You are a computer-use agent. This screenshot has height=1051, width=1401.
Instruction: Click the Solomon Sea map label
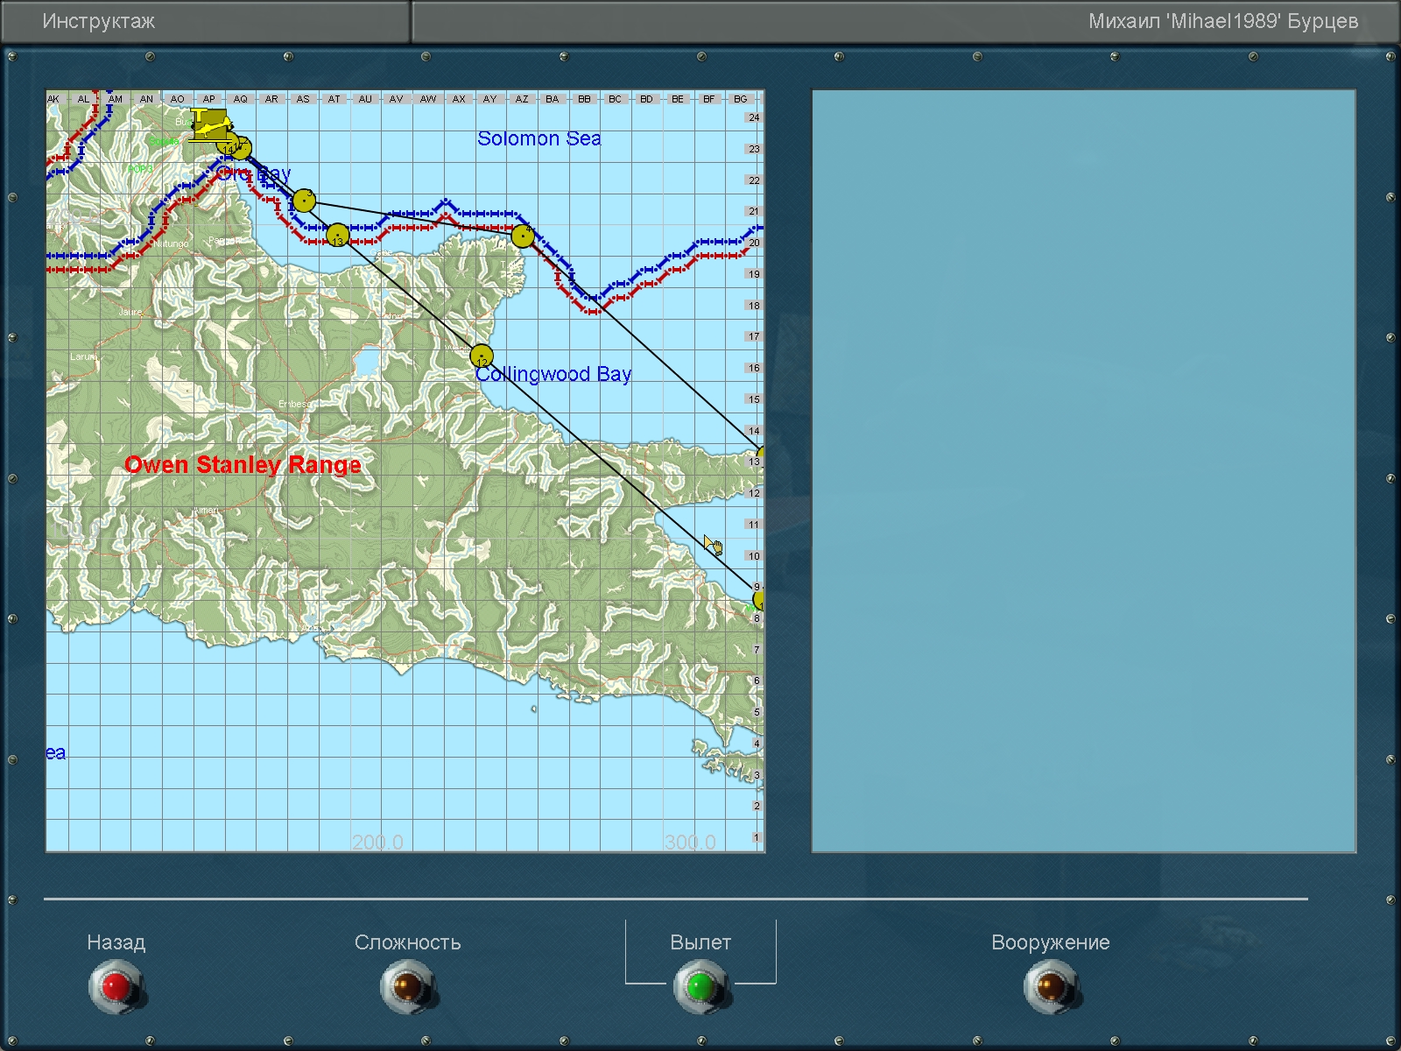tap(539, 138)
